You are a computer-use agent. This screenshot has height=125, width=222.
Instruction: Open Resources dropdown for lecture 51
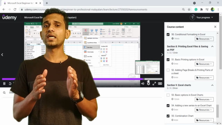pos(204,64)
